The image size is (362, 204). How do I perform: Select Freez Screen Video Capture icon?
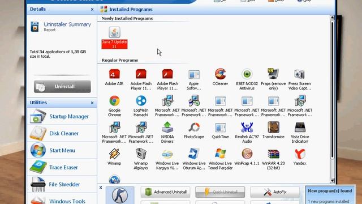coord(300,79)
